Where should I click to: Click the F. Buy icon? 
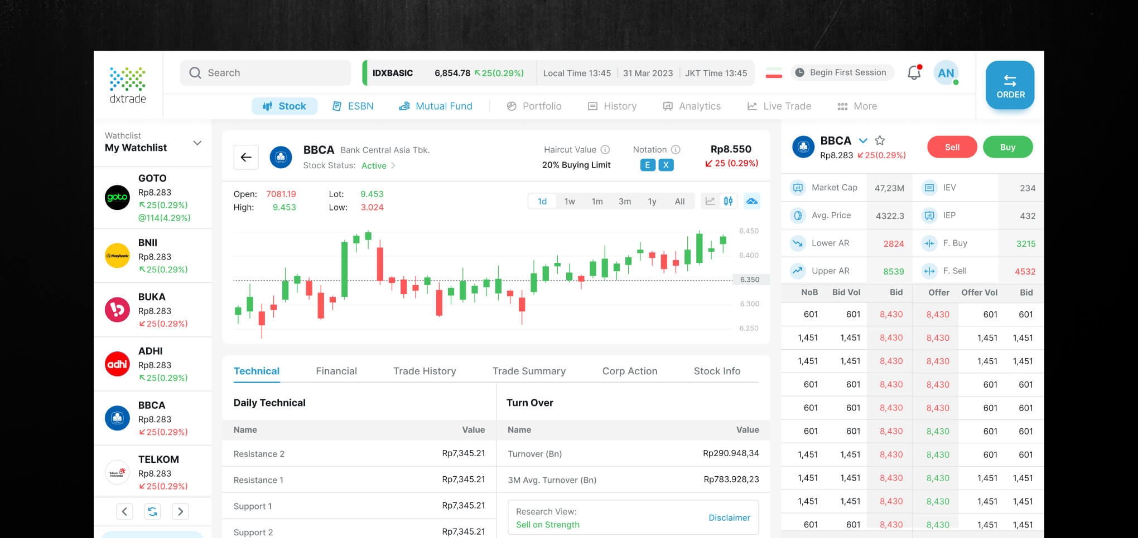929,243
